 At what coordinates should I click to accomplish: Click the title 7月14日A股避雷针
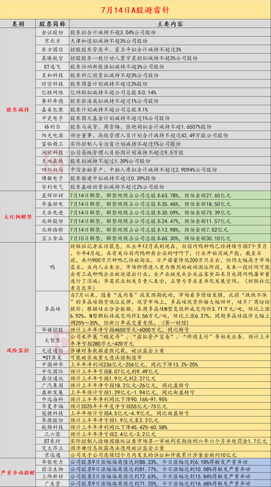(x=135, y=9)
